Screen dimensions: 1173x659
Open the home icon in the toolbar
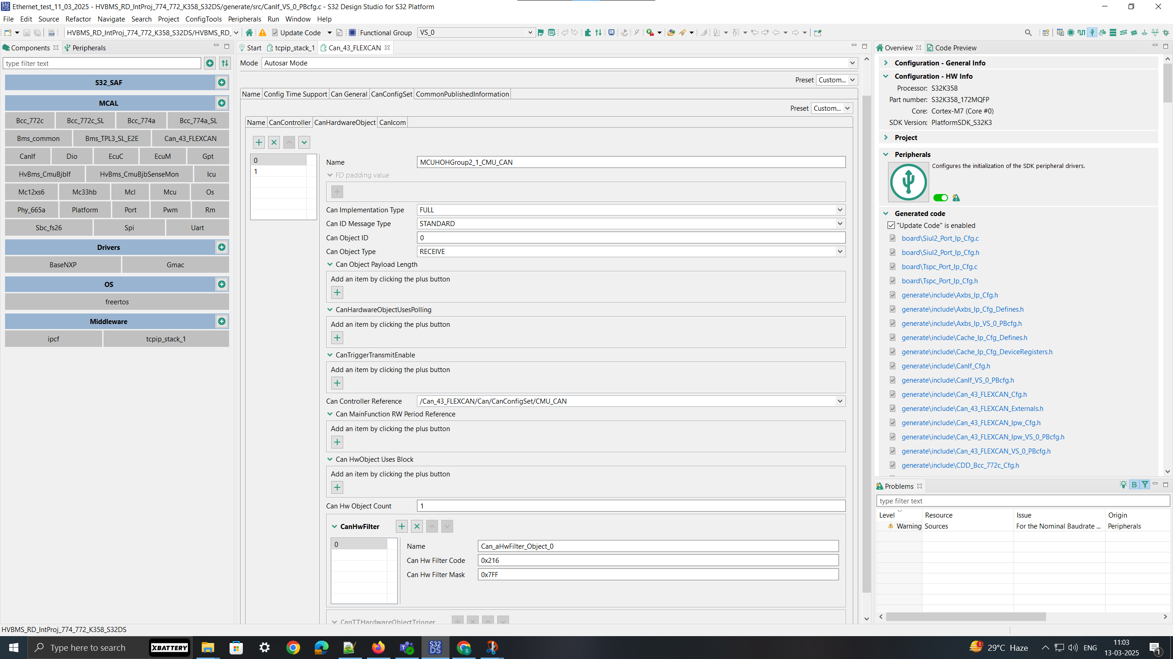[x=249, y=32]
